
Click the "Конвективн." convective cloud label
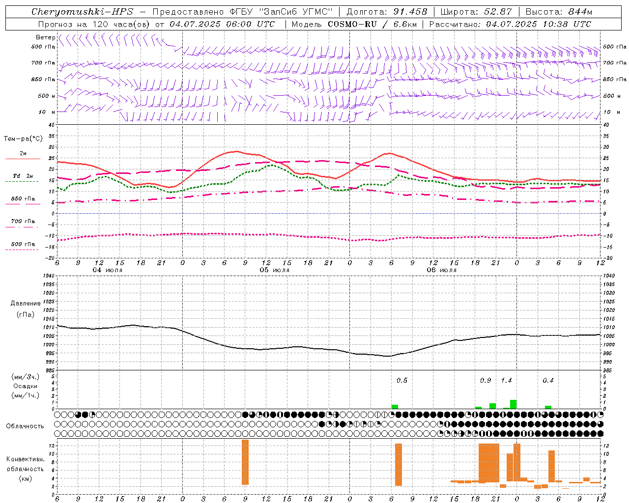(26, 459)
